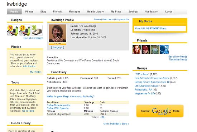Open Free & Practical Exercise Advice group
This screenshot has width=197, height=132.
(x=152, y=78)
